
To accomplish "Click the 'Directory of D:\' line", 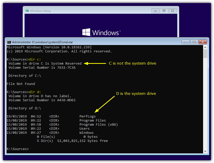I will (x=25, y=108).
